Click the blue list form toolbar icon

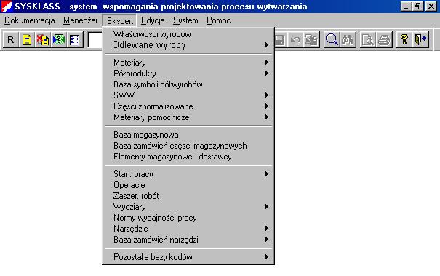click(x=75, y=40)
